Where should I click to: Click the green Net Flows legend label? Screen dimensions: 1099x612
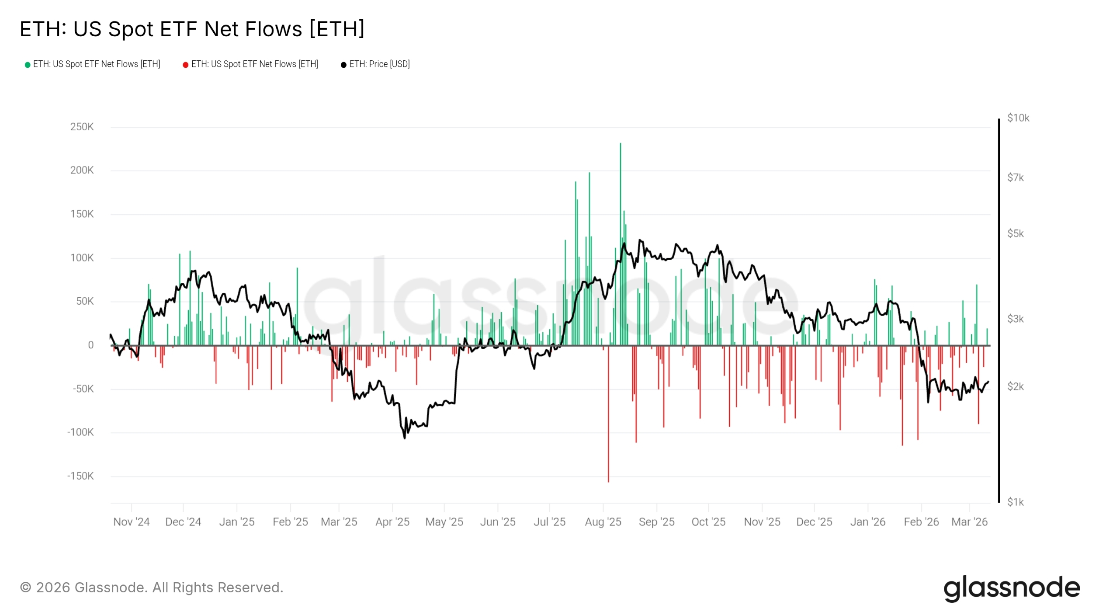(x=97, y=64)
